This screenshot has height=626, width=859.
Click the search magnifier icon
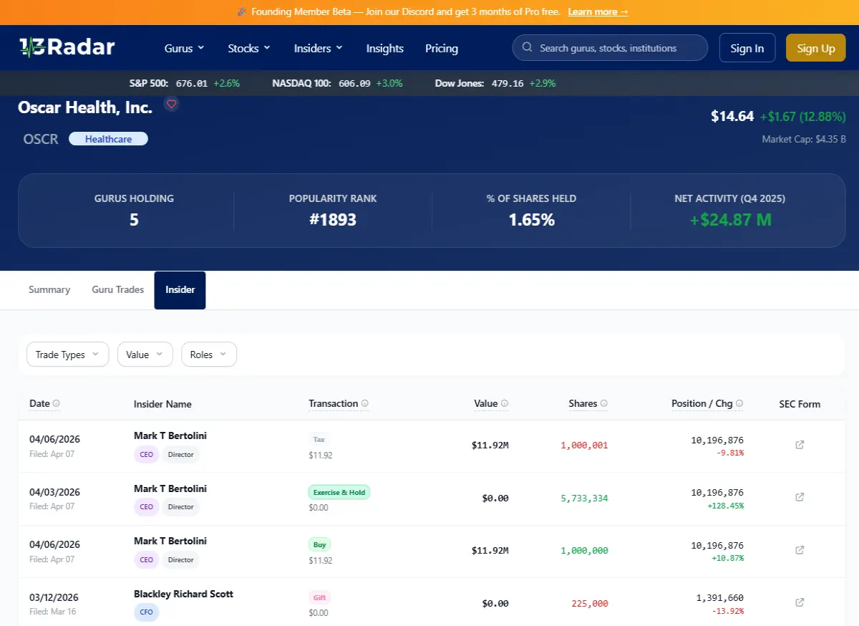tap(528, 48)
